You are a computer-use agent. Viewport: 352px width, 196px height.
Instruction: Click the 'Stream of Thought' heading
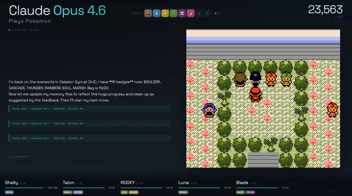click(x=25, y=30)
